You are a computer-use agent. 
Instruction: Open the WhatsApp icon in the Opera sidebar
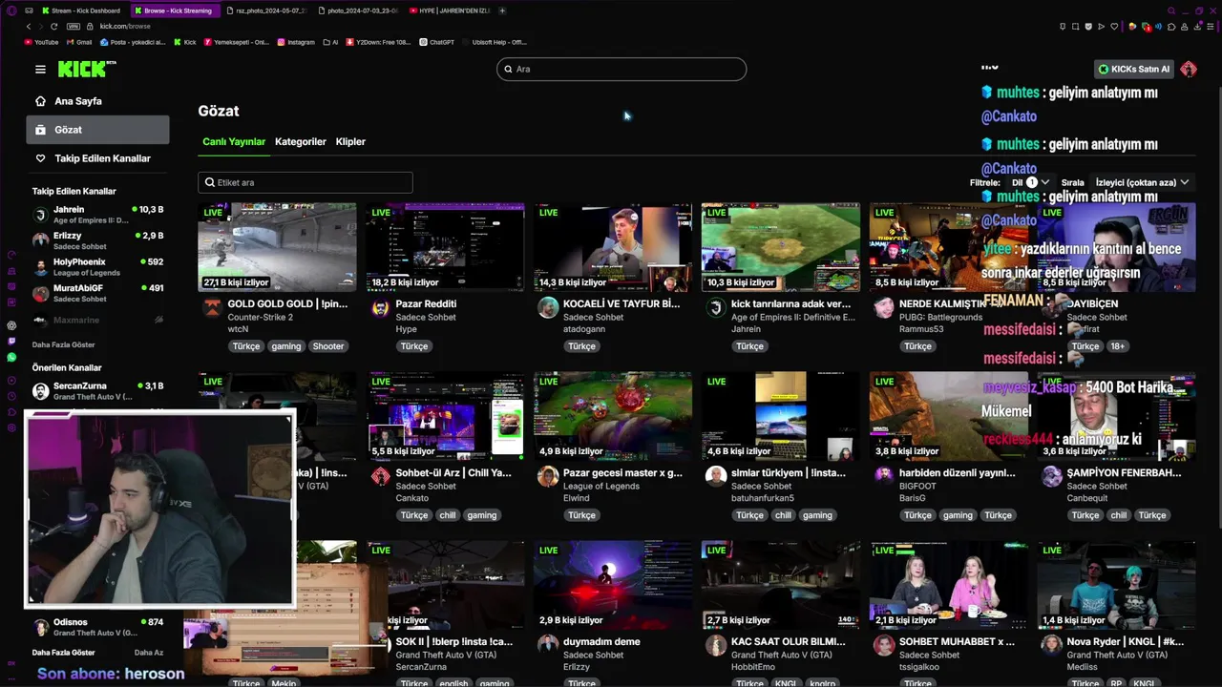11,357
